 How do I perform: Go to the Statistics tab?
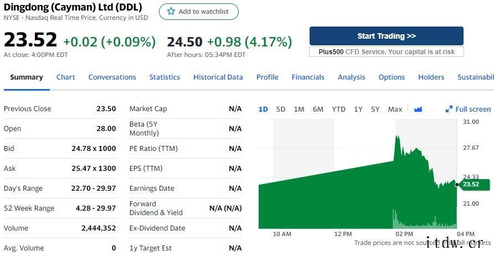click(x=164, y=77)
